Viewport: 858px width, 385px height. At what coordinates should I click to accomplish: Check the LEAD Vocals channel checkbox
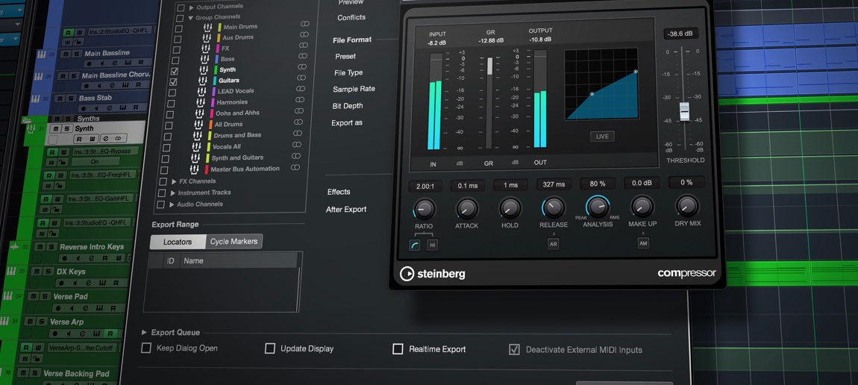coord(172,92)
